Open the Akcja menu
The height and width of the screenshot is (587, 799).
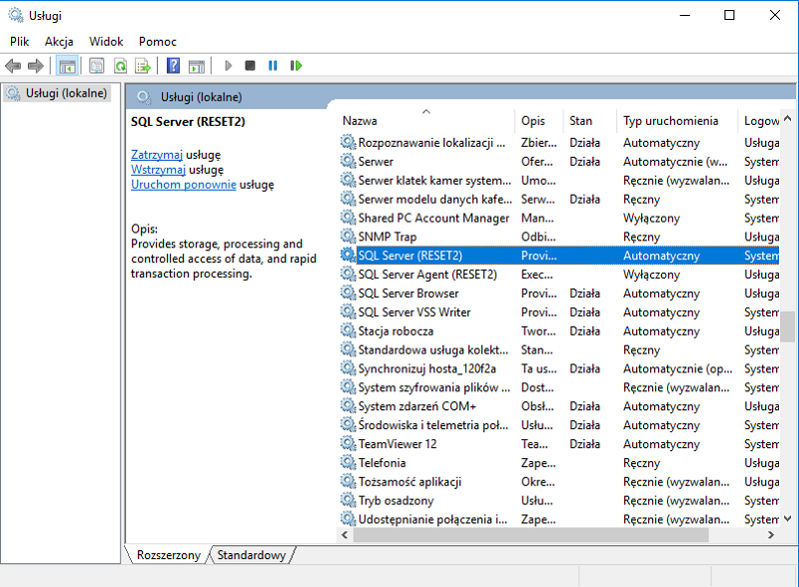[59, 41]
